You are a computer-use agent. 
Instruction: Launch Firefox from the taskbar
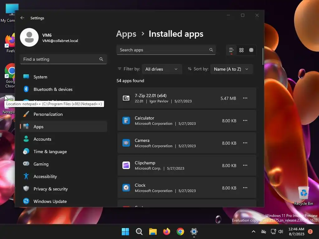coord(167,232)
